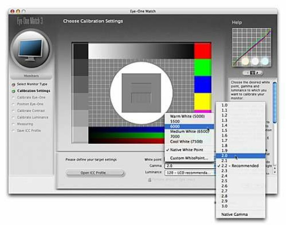Viewport: 286px width, 225px height.
Task: Close the Eye-One Match window with red button
Action: pyautogui.click(x=12, y=11)
